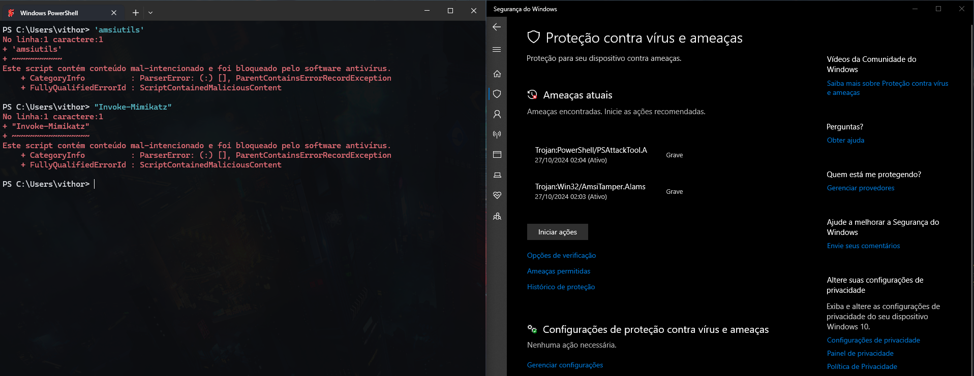Open Painel de privacidade link
Screen dimensions: 974x376
pos(860,353)
